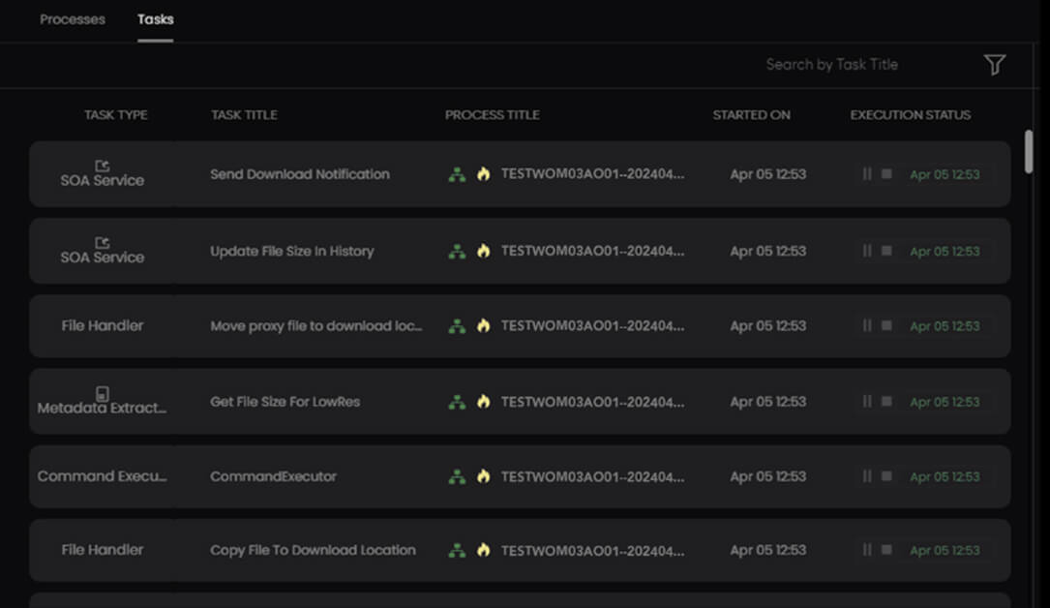Click started-on date in Get File Size row

click(768, 402)
